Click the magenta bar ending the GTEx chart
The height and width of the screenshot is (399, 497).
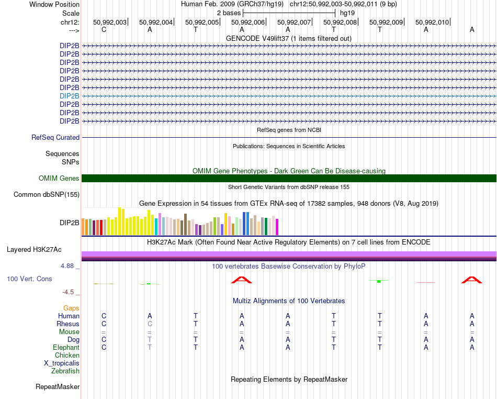click(277, 227)
